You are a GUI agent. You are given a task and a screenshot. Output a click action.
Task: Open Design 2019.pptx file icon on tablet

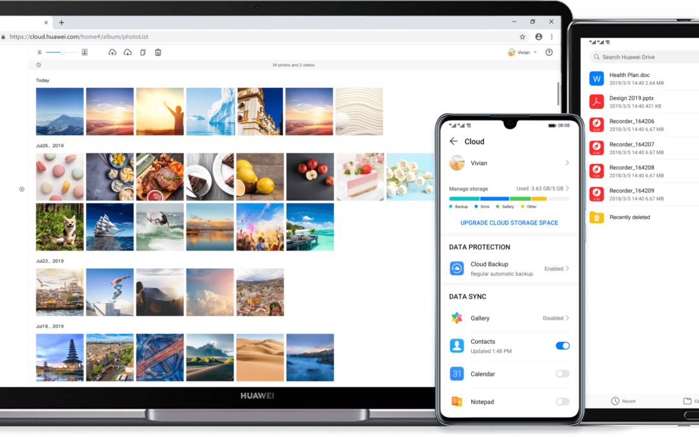pyautogui.click(x=597, y=102)
